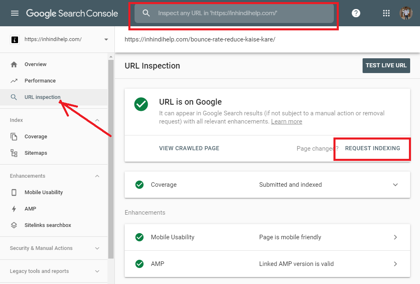This screenshot has width=420, height=284.
Task: Click the inspected bounce-rate-reduce-kaise-kare URL text
Action: pos(200,39)
